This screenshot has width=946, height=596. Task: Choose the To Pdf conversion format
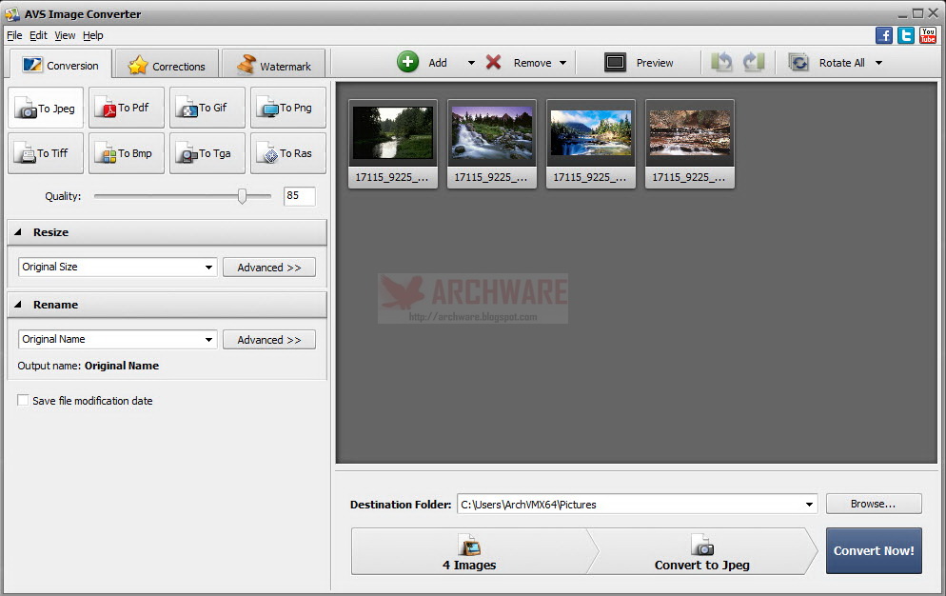coord(126,108)
